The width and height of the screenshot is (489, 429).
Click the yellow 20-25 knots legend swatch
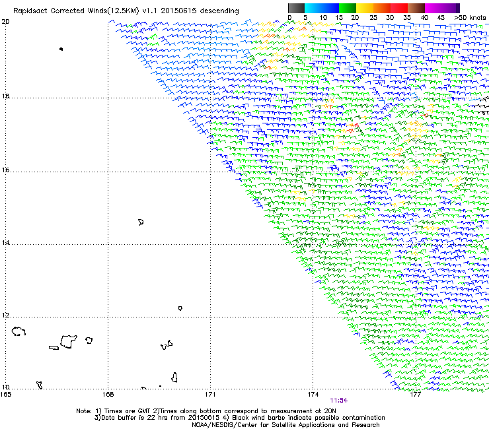pos(365,8)
